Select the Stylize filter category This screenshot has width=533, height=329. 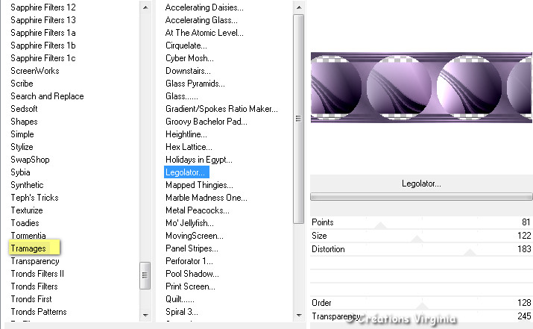click(22, 147)
